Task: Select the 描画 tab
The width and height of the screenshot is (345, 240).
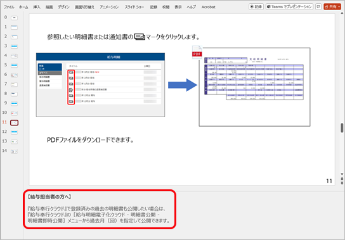Action: [x=49, y=7]
